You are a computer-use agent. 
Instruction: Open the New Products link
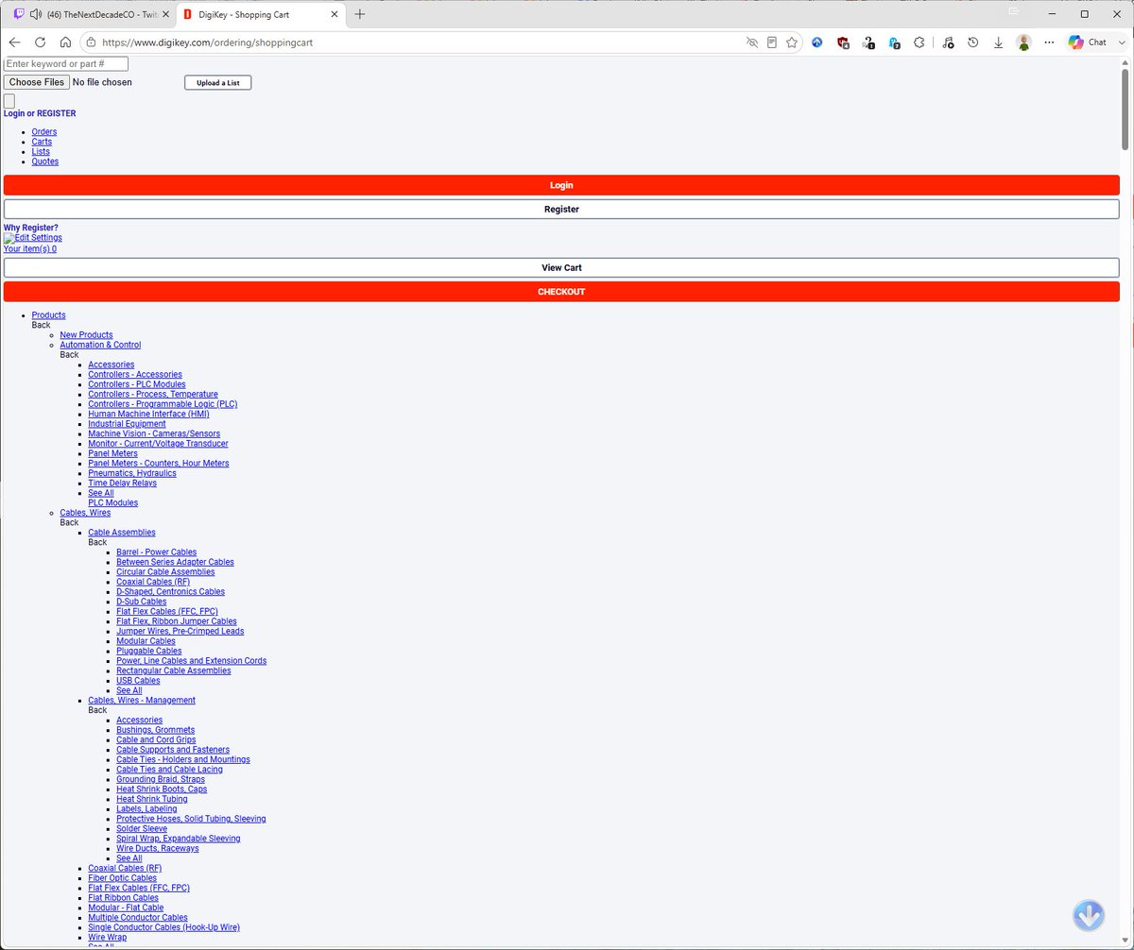[x=86, y=335]
